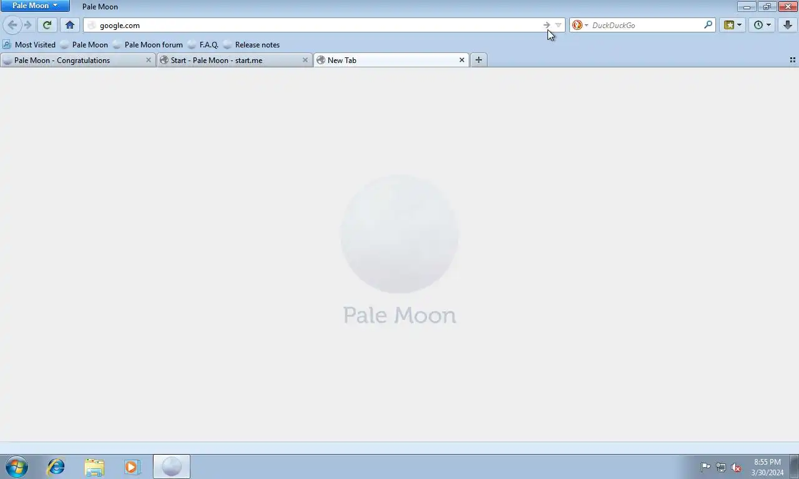Launch Internet Explorer from taskbar

56,467
